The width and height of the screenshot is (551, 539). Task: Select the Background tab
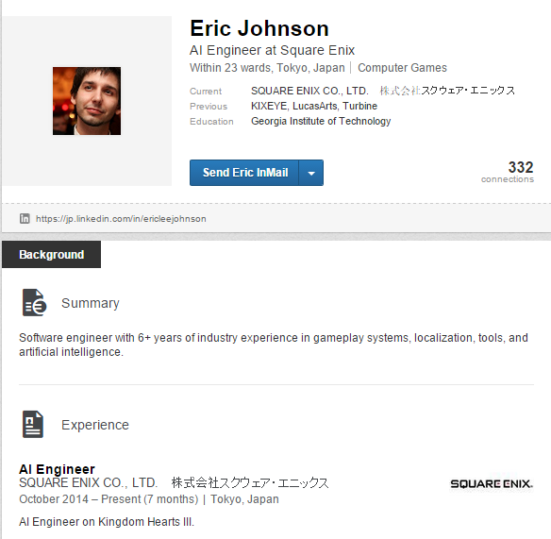point(51,254)
